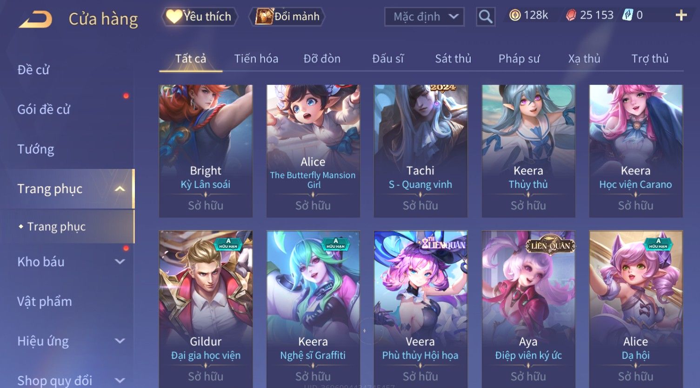Tap the gold coin currency icon
This screenshot has height=388, width=700.
(x=514, y=15)
